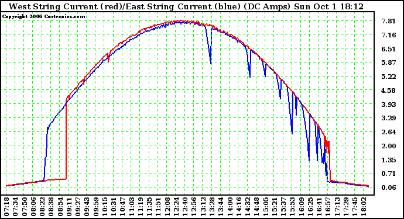Viewport: 404px width, 219px height.
Task: Click the 14:32 time label
Action: [x=248, y=207]
